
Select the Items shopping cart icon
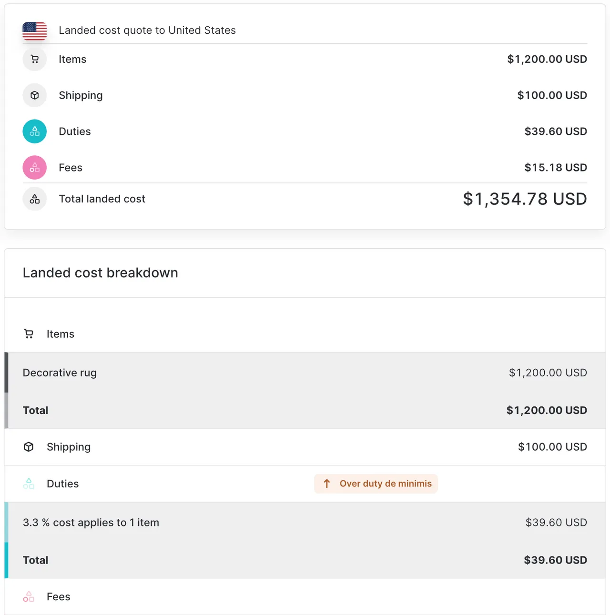pos(34,59)
